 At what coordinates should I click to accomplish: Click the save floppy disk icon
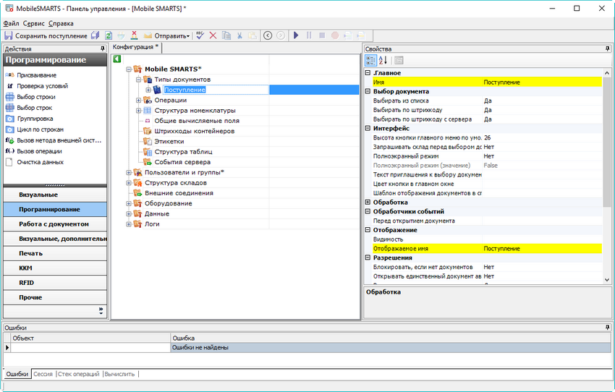click(9, 35)
